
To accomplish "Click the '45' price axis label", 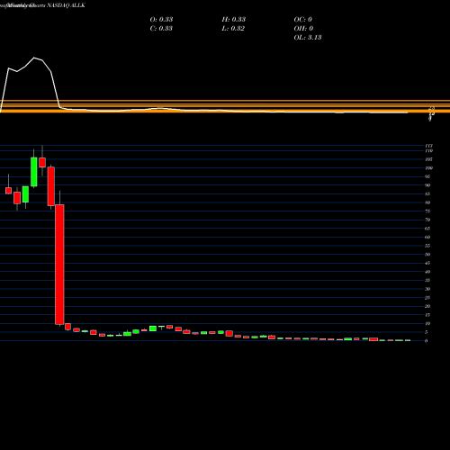I will pyautogui.click(x=427, y=263).
